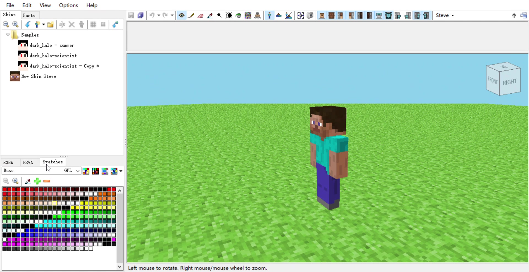Select dark_halo-scientist skin

tap(53, 56)
